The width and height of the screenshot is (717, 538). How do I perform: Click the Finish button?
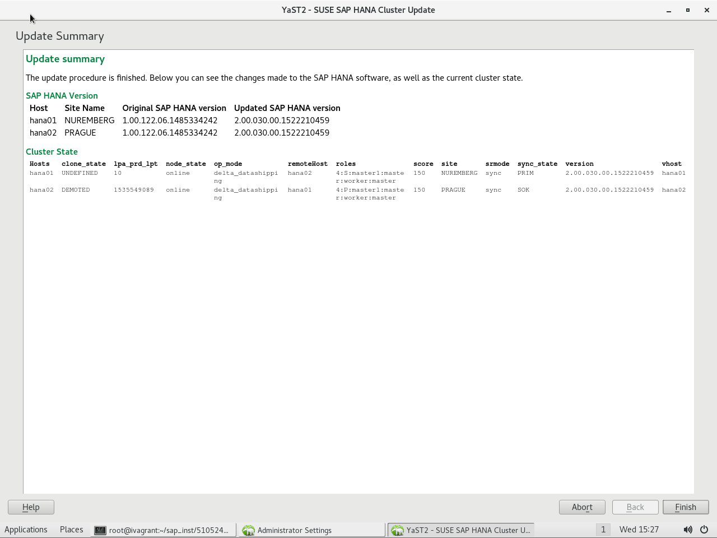(686, 507)
